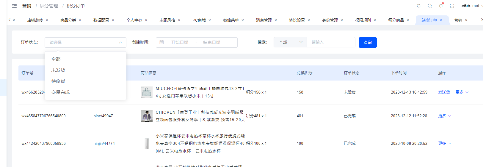Click the 已完成 status in CHICVEN row
The image size is (483, 167).
(x=350, y=116)
